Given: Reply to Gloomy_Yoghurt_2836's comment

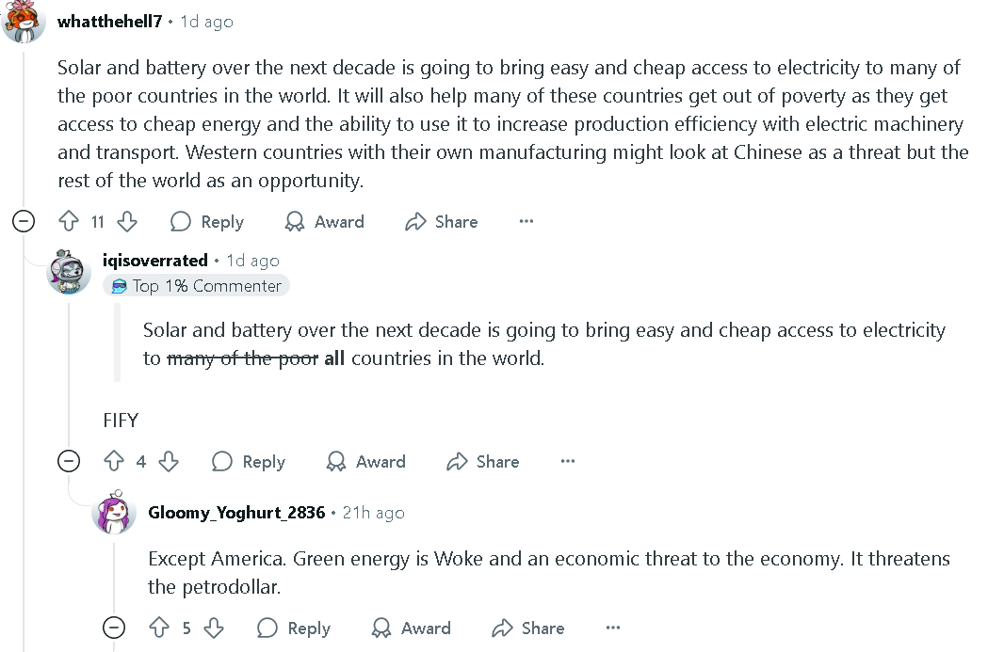Looking at the screenshot, I should click(294, 628).
